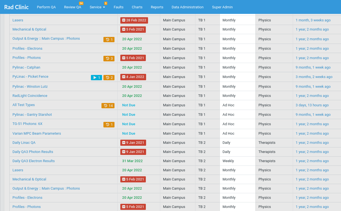Image resolution: width=341 pixels, height=211 pixels.
Task: Click the unreviewed badge showing 3 for Profiles - Photons
Action: (109, 58)
